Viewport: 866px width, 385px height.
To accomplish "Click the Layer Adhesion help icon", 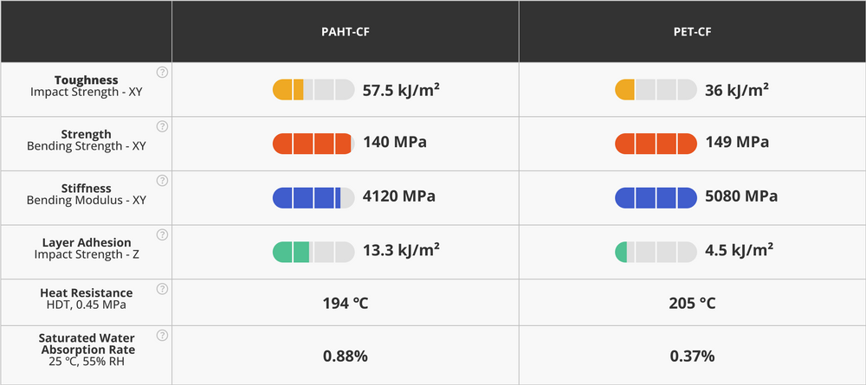I will pyautogui.click(x=162, y=234).
